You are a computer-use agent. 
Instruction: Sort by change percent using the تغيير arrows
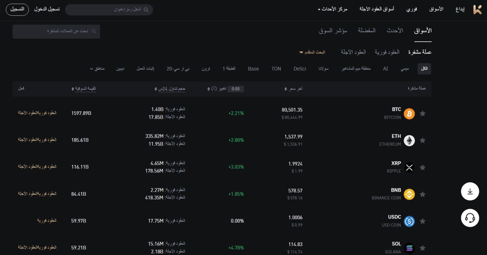click(209, 89)
